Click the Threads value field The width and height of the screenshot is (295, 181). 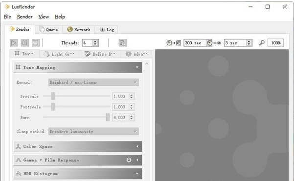point(88,43)
